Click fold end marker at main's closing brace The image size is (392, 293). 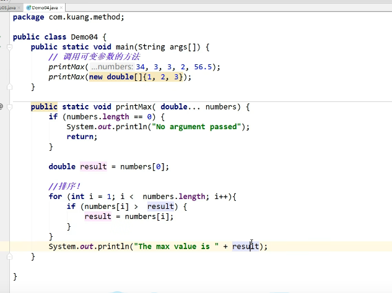point(9,87)
